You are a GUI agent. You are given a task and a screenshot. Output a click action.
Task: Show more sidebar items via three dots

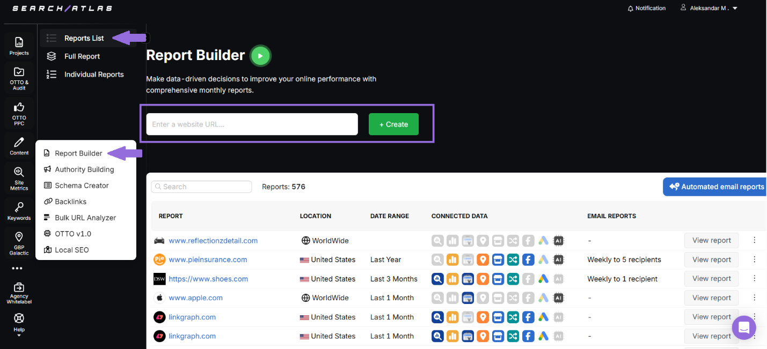coord(17,268)
